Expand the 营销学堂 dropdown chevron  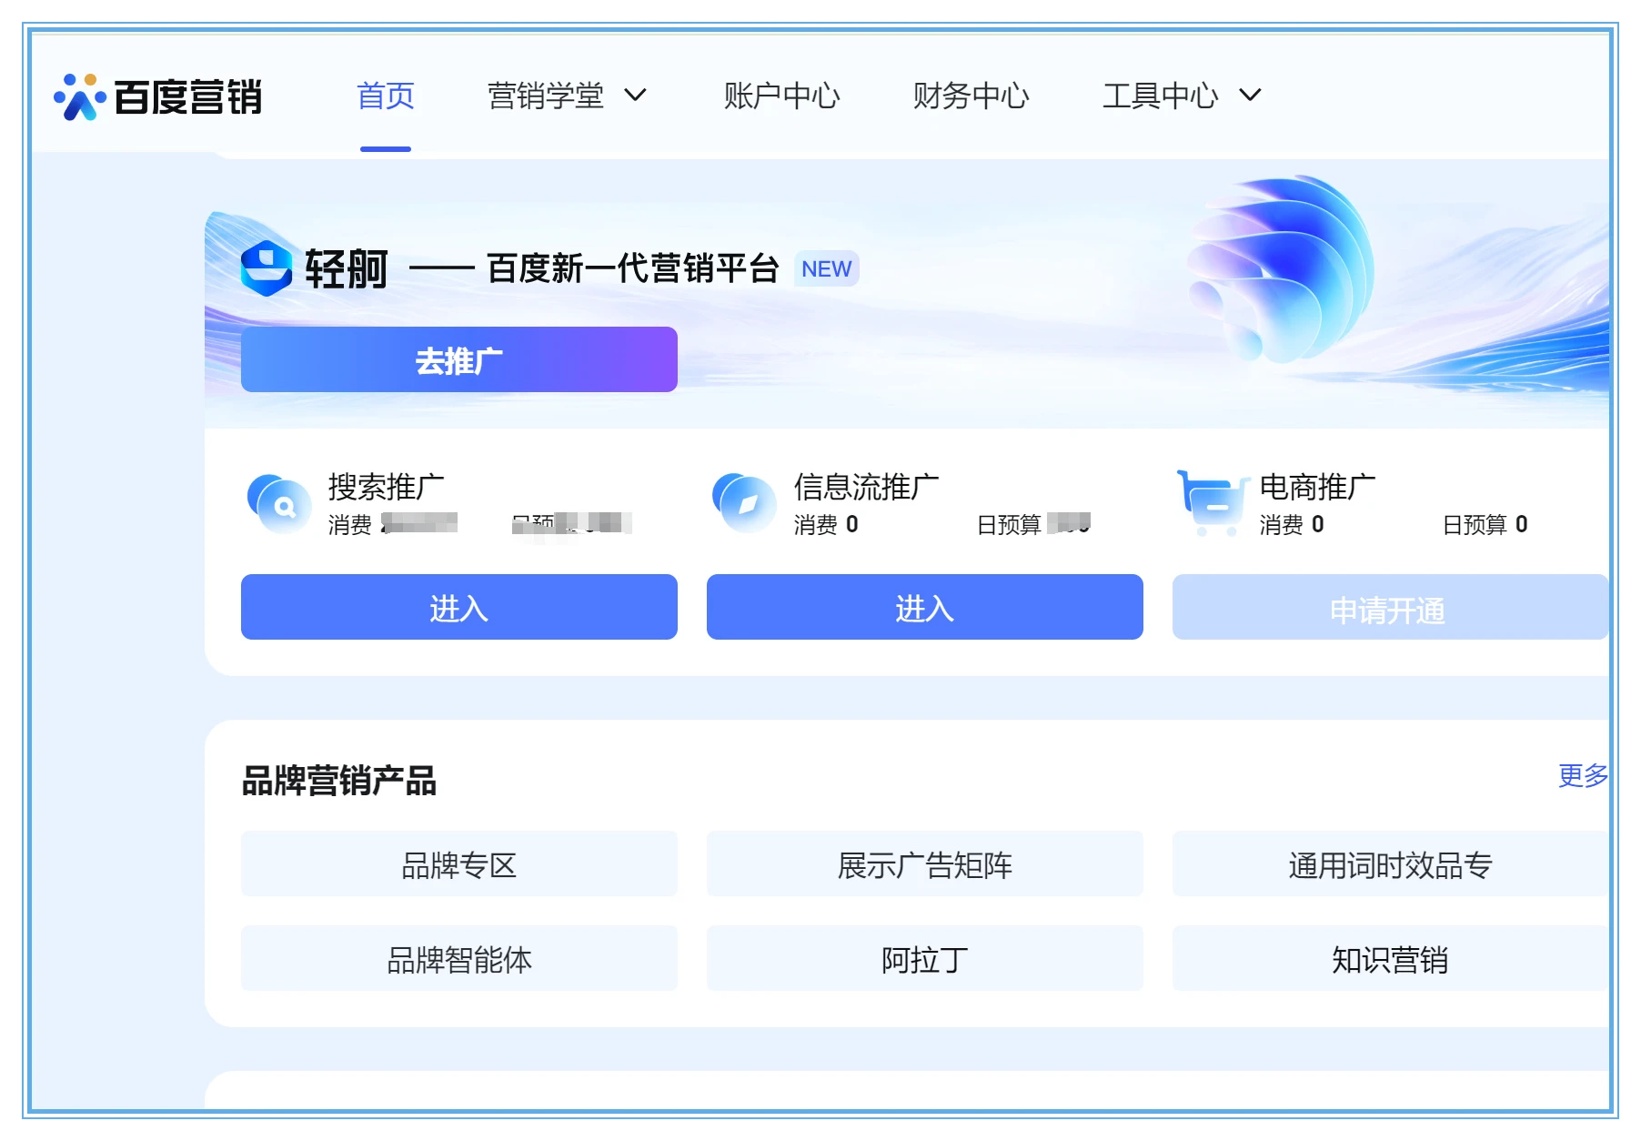[635, 95]
